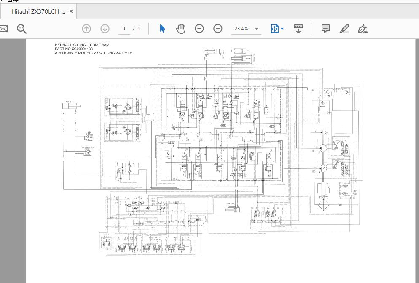Click the page number input field
The width and height of the screenshot is (419, 283).
(x=124, y=29)
